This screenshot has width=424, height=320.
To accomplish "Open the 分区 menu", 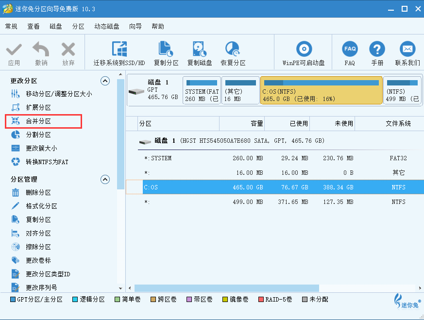I will click(78, 26).
